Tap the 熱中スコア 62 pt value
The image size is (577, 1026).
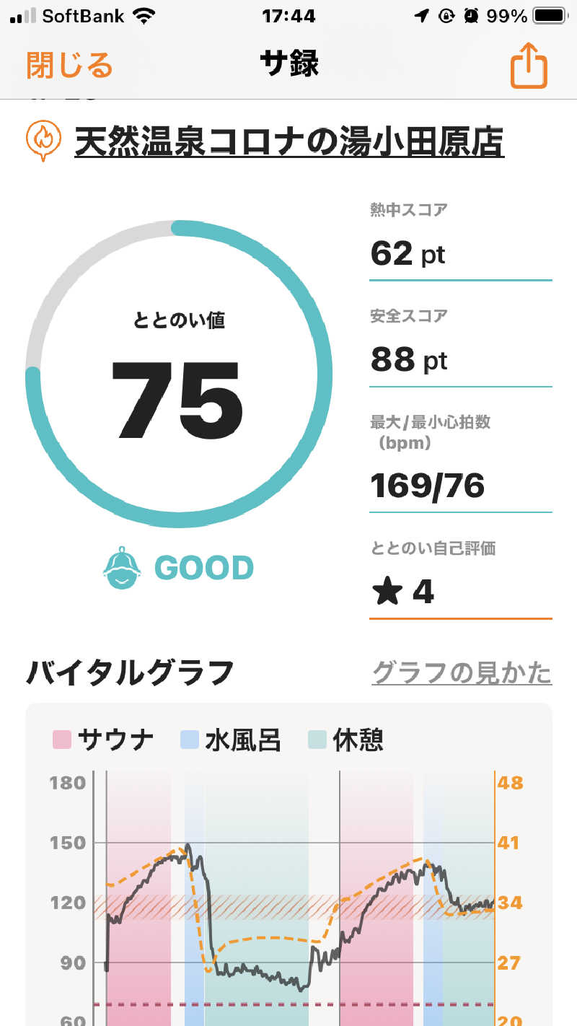pyautogui.click(x=408, y=253)
